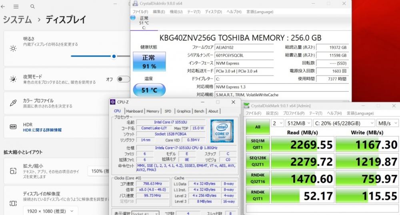Open the test count dropdown showing 2

tap(277, 123)
